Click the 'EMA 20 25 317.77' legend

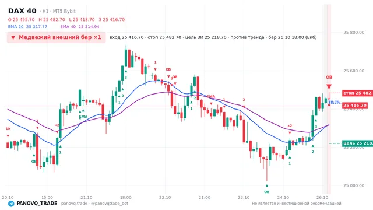(27, 27)
